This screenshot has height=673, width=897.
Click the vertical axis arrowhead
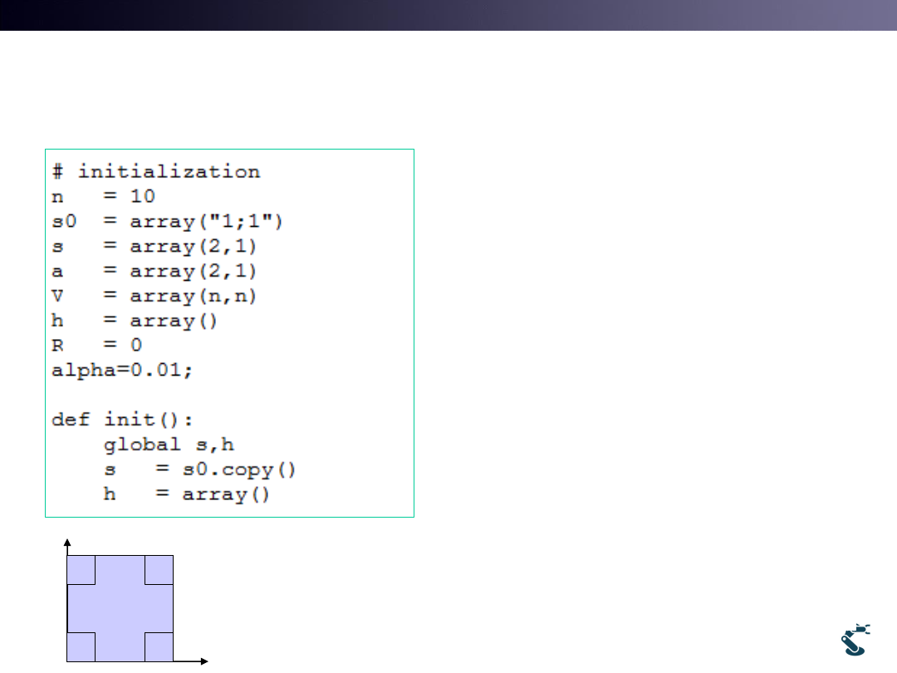click(x=66, y=542)
